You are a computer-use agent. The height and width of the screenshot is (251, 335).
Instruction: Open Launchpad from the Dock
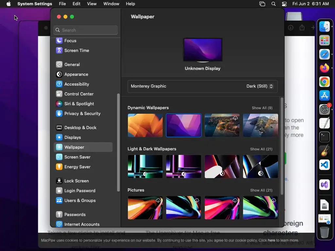coord(325,40)
